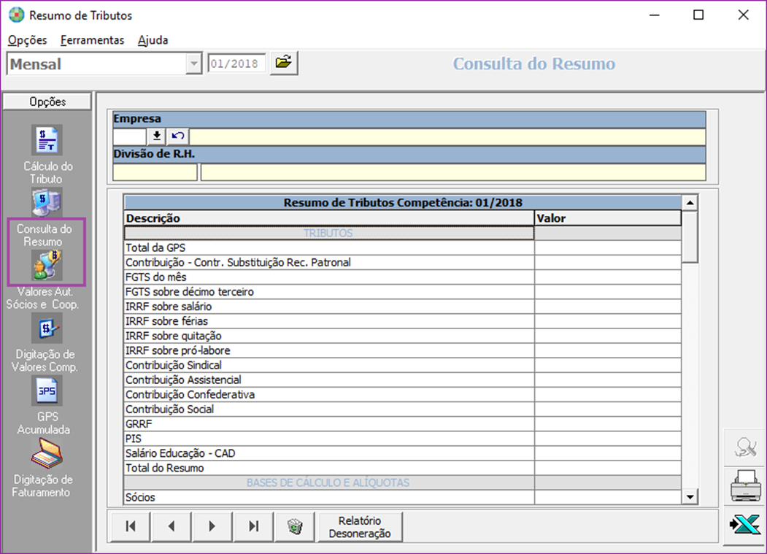Open the Cálculo do Tributo icon
The height and width of the screenshot is (554, 767).
pos(47,139)
